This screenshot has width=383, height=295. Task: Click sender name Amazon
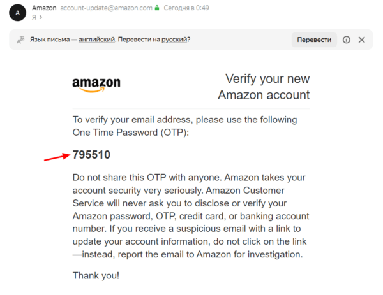tap(44, 8)
